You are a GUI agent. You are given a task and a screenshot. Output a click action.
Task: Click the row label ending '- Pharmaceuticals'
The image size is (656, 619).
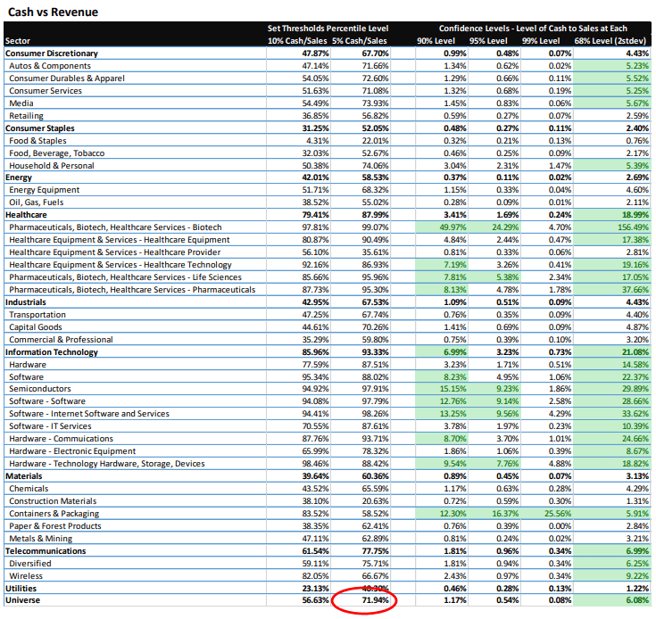click(x=132, y=290)
